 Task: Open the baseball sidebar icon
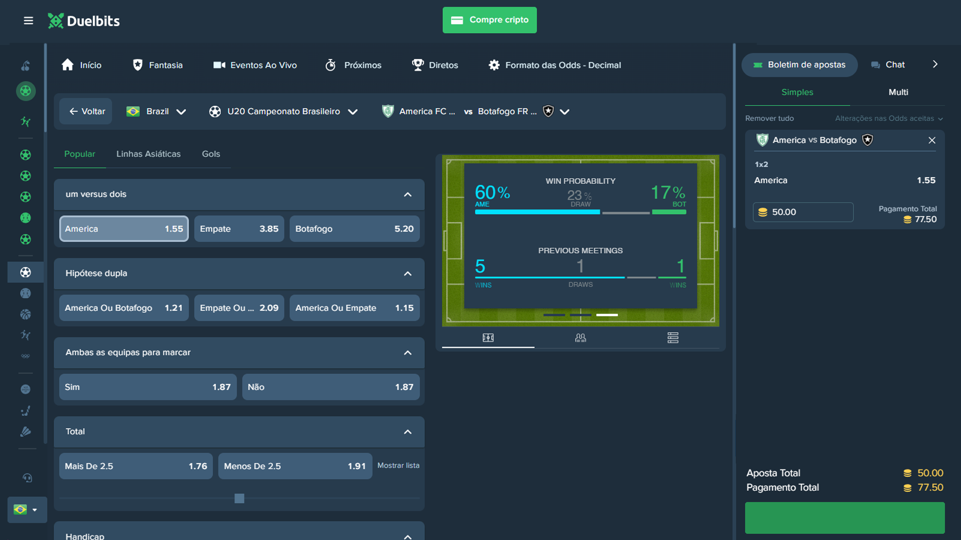[x=26, y=293]
